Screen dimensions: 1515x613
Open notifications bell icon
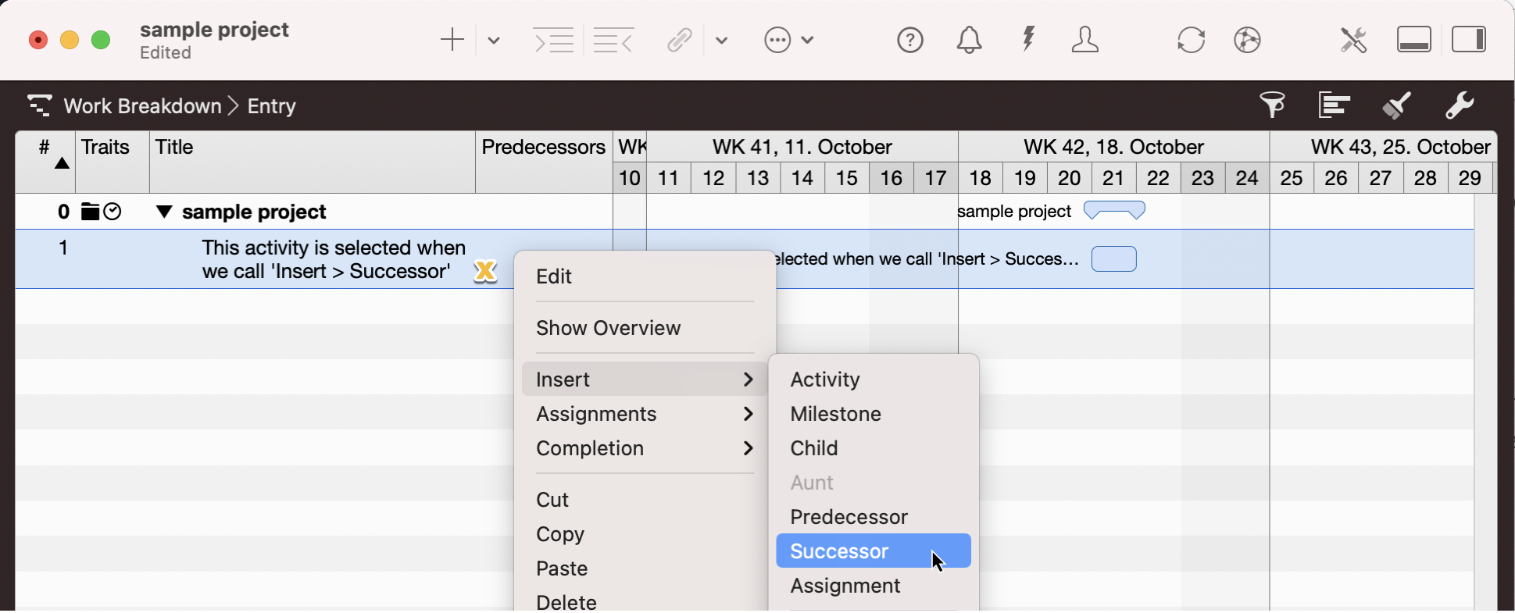click(969, 40)
